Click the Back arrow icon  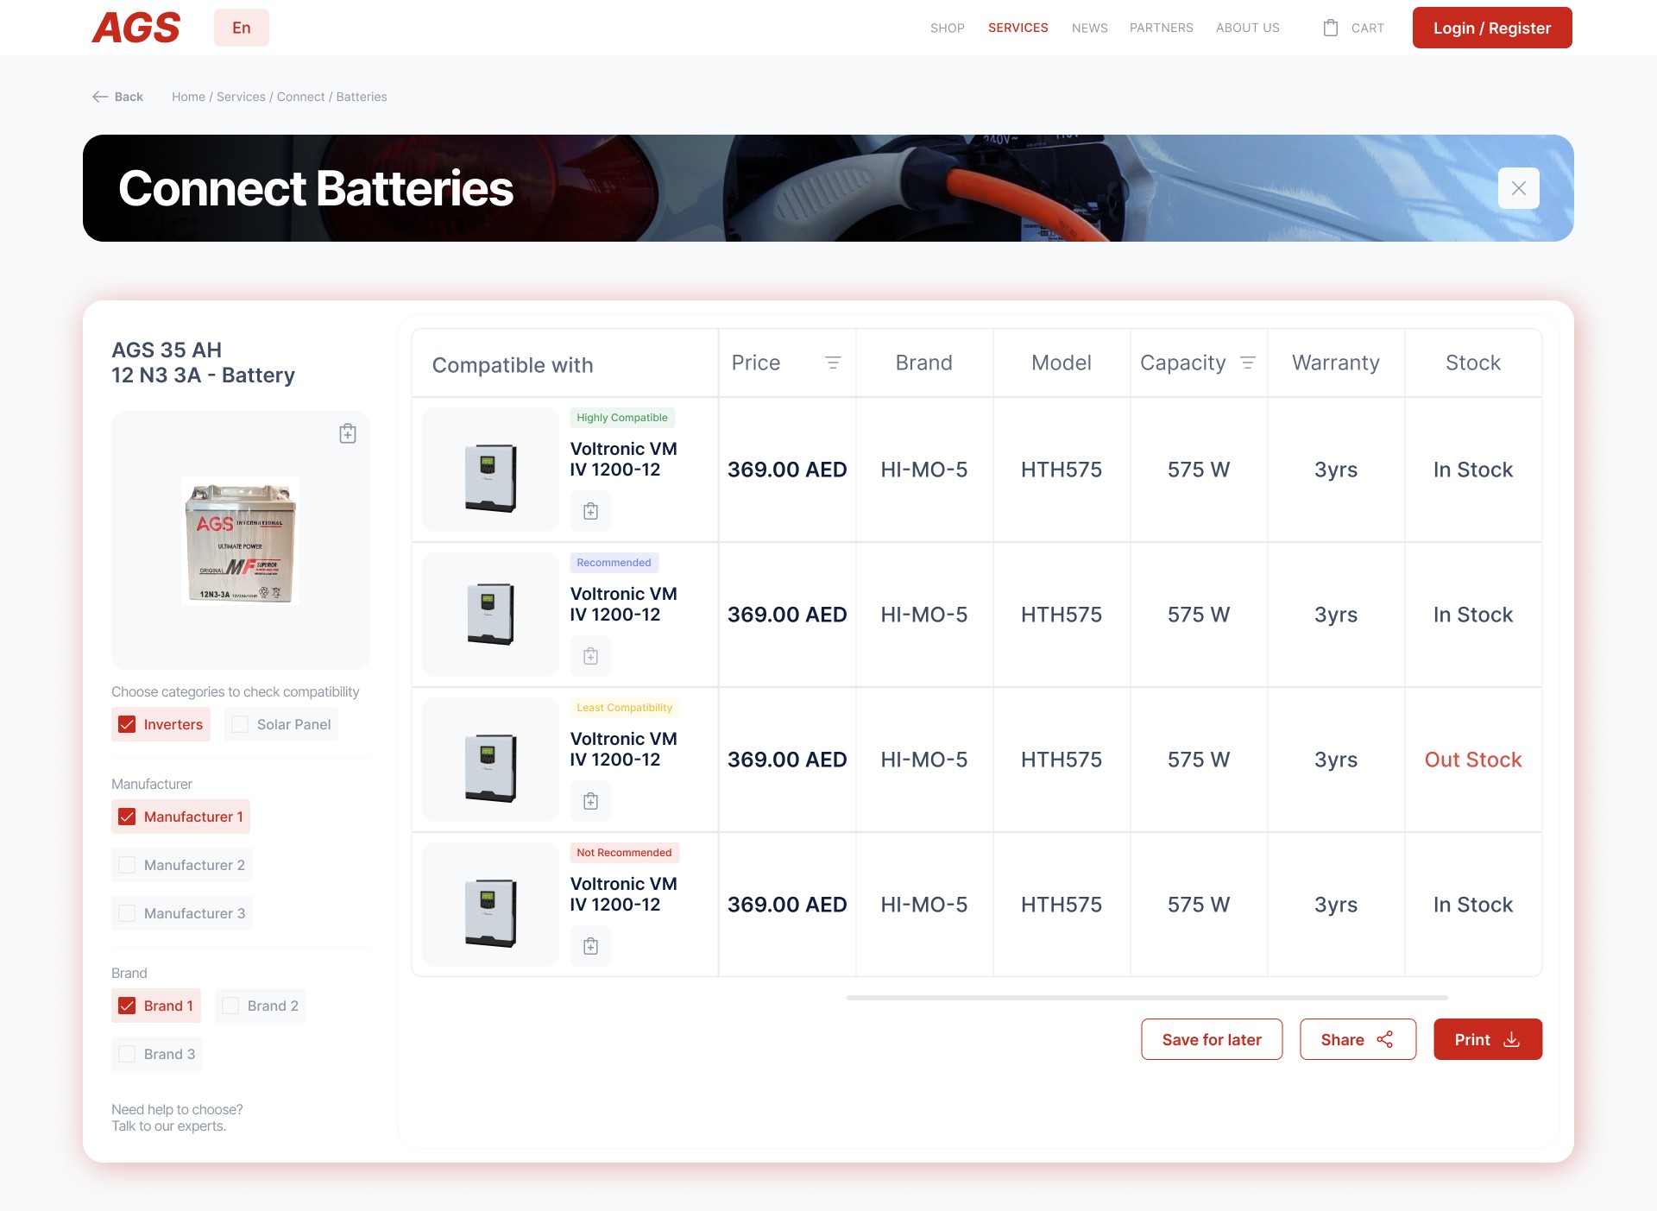pyautogui.click(x=100, y=97)
